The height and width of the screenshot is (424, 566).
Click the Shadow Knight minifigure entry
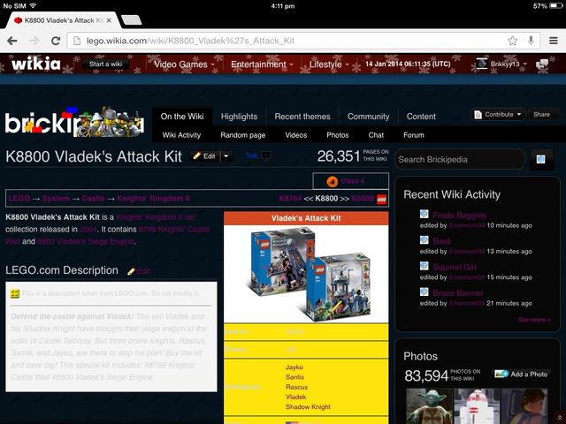(308, 406)
